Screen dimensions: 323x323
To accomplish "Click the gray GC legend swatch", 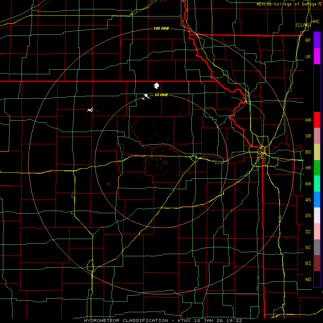I will point(317,247).
